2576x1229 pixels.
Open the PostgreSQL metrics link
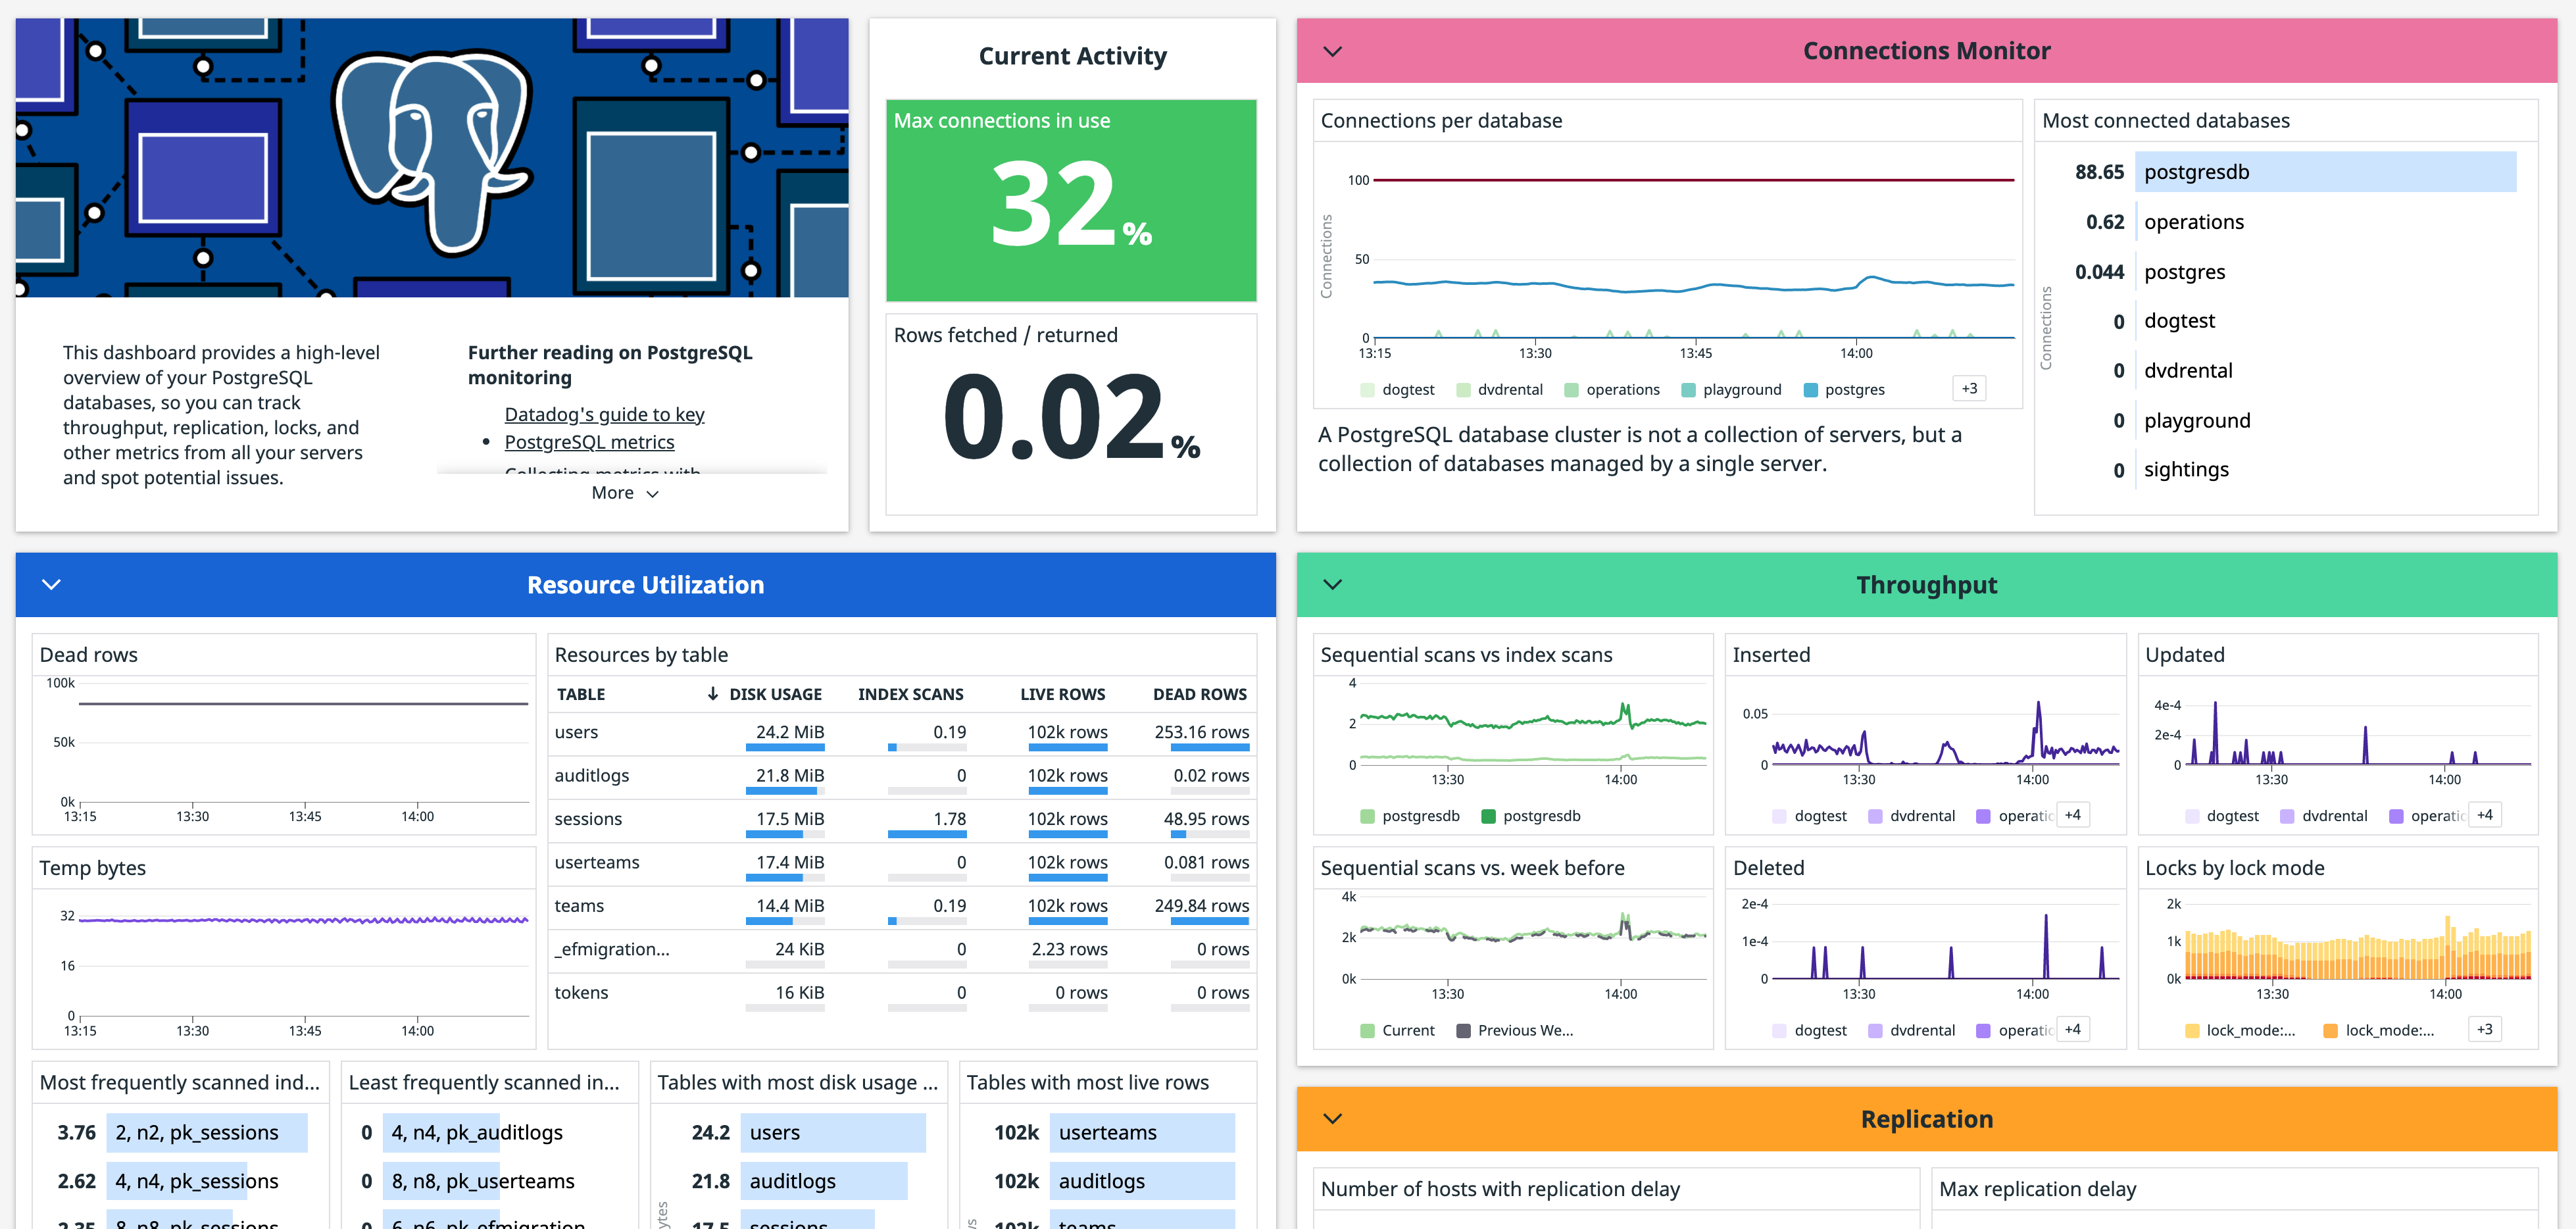pyautogui.click(x=589, y=442)
